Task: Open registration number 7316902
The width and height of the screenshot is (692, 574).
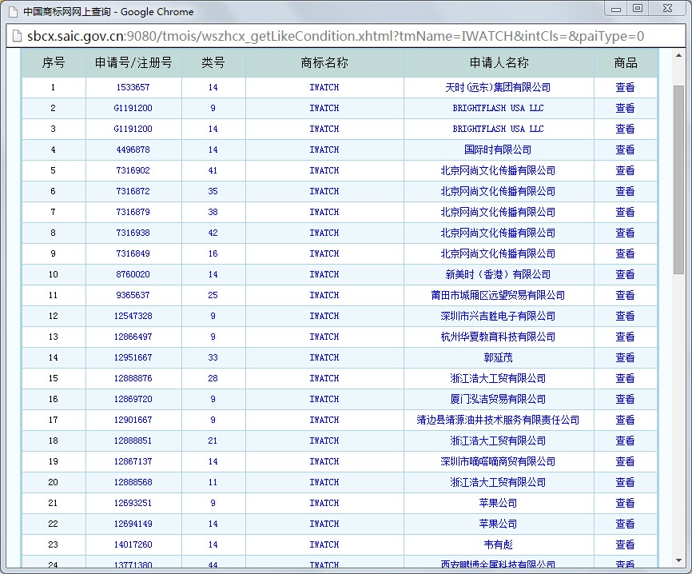Action: click(x=133, y=170)
